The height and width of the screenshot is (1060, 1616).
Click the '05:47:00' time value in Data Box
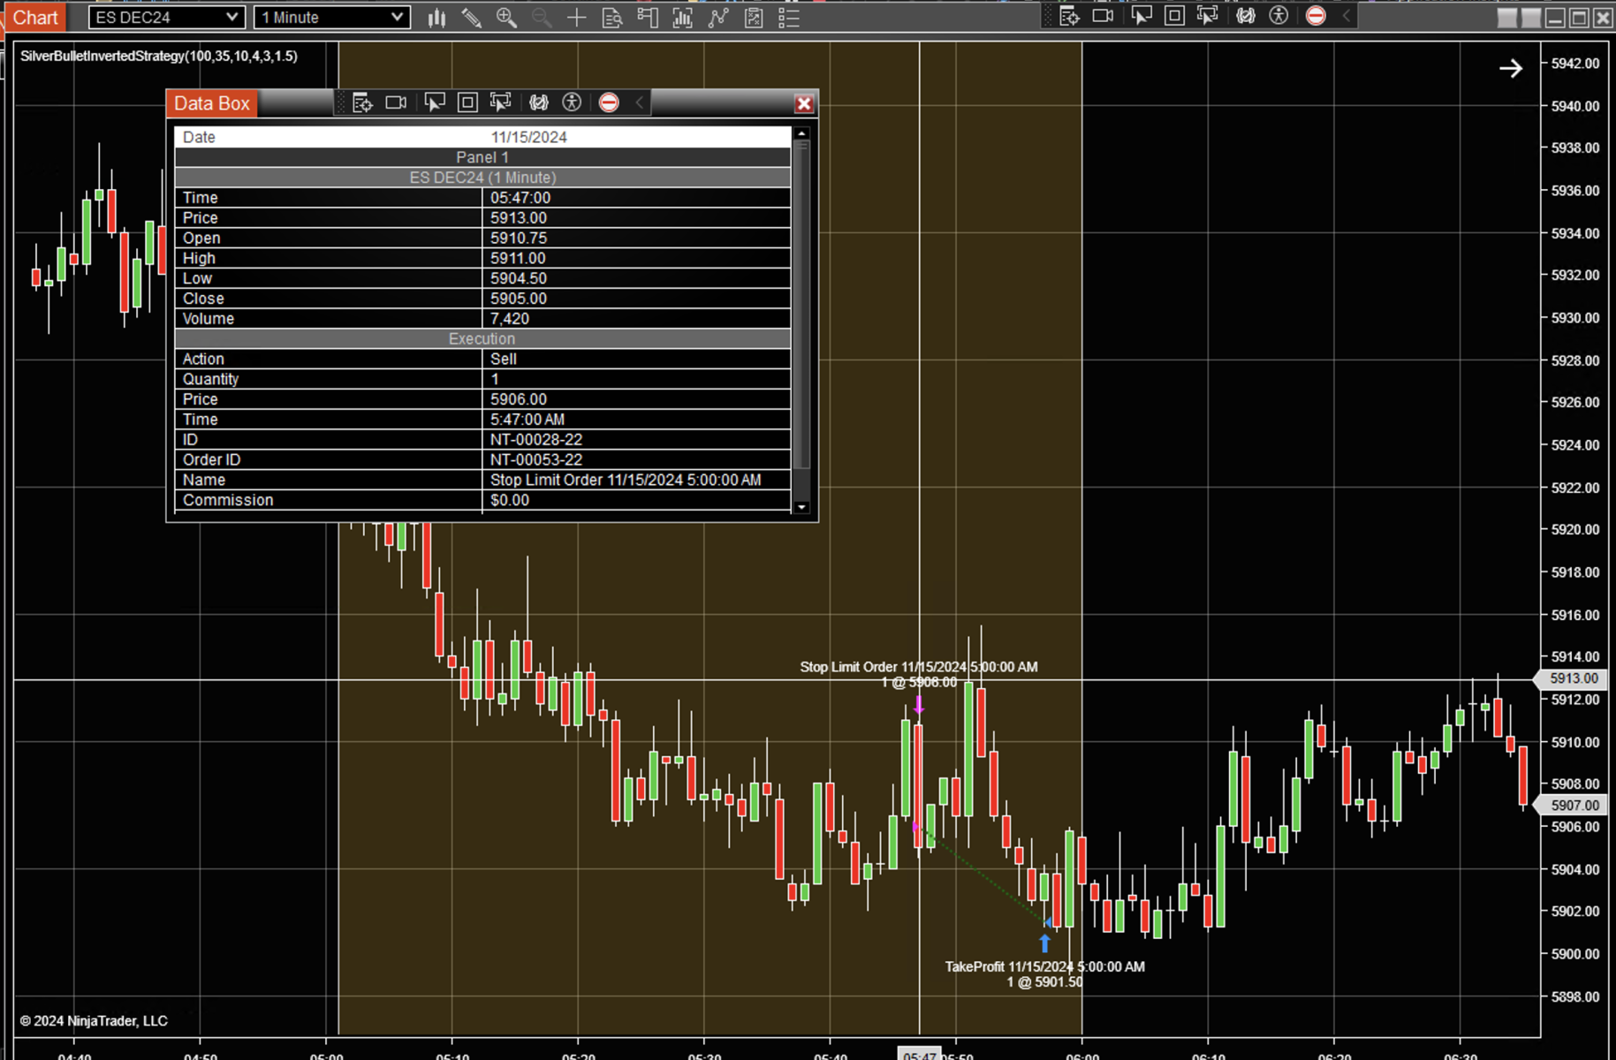point(520,198)
